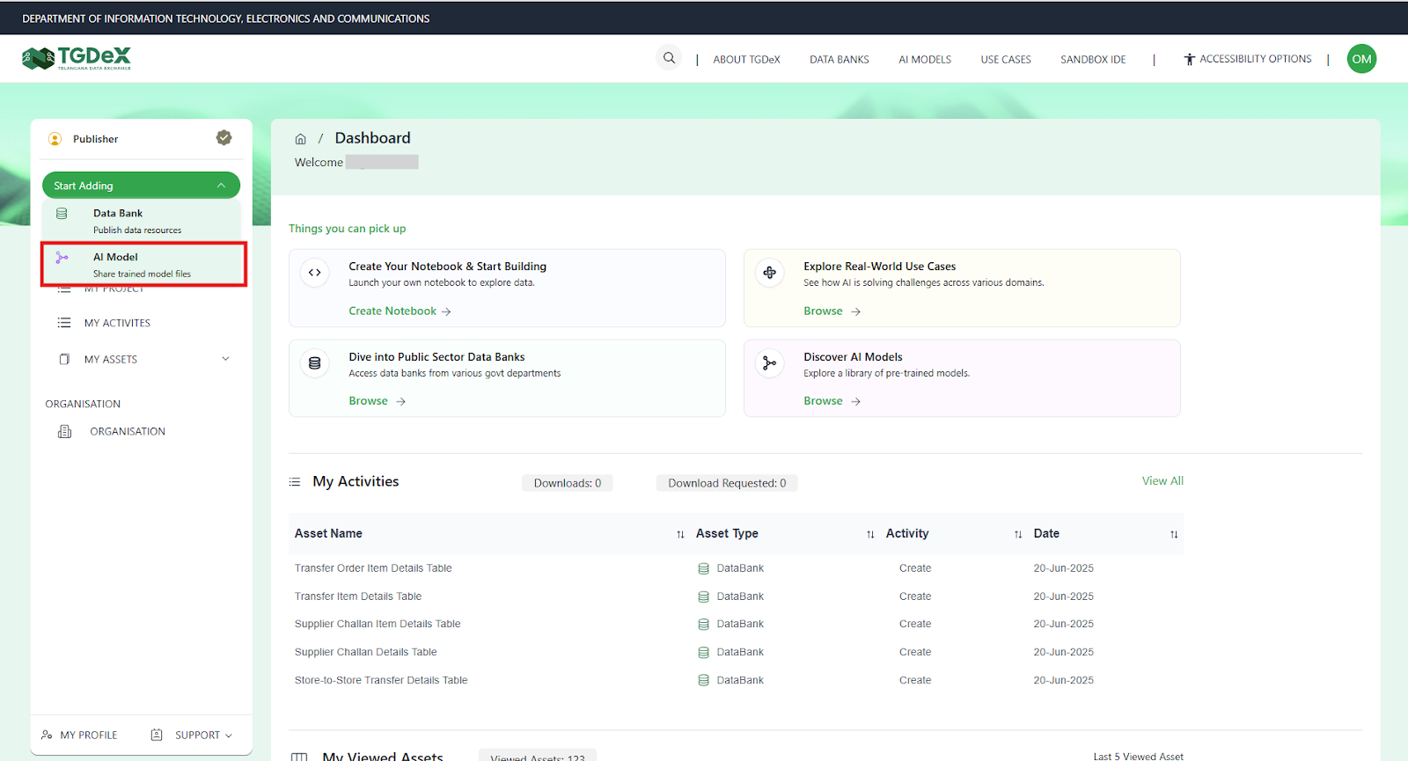Viewport: 1408px width, 761px height.
Task: Open the OM user avatar menu
Action: click(x=1361, y=59)
